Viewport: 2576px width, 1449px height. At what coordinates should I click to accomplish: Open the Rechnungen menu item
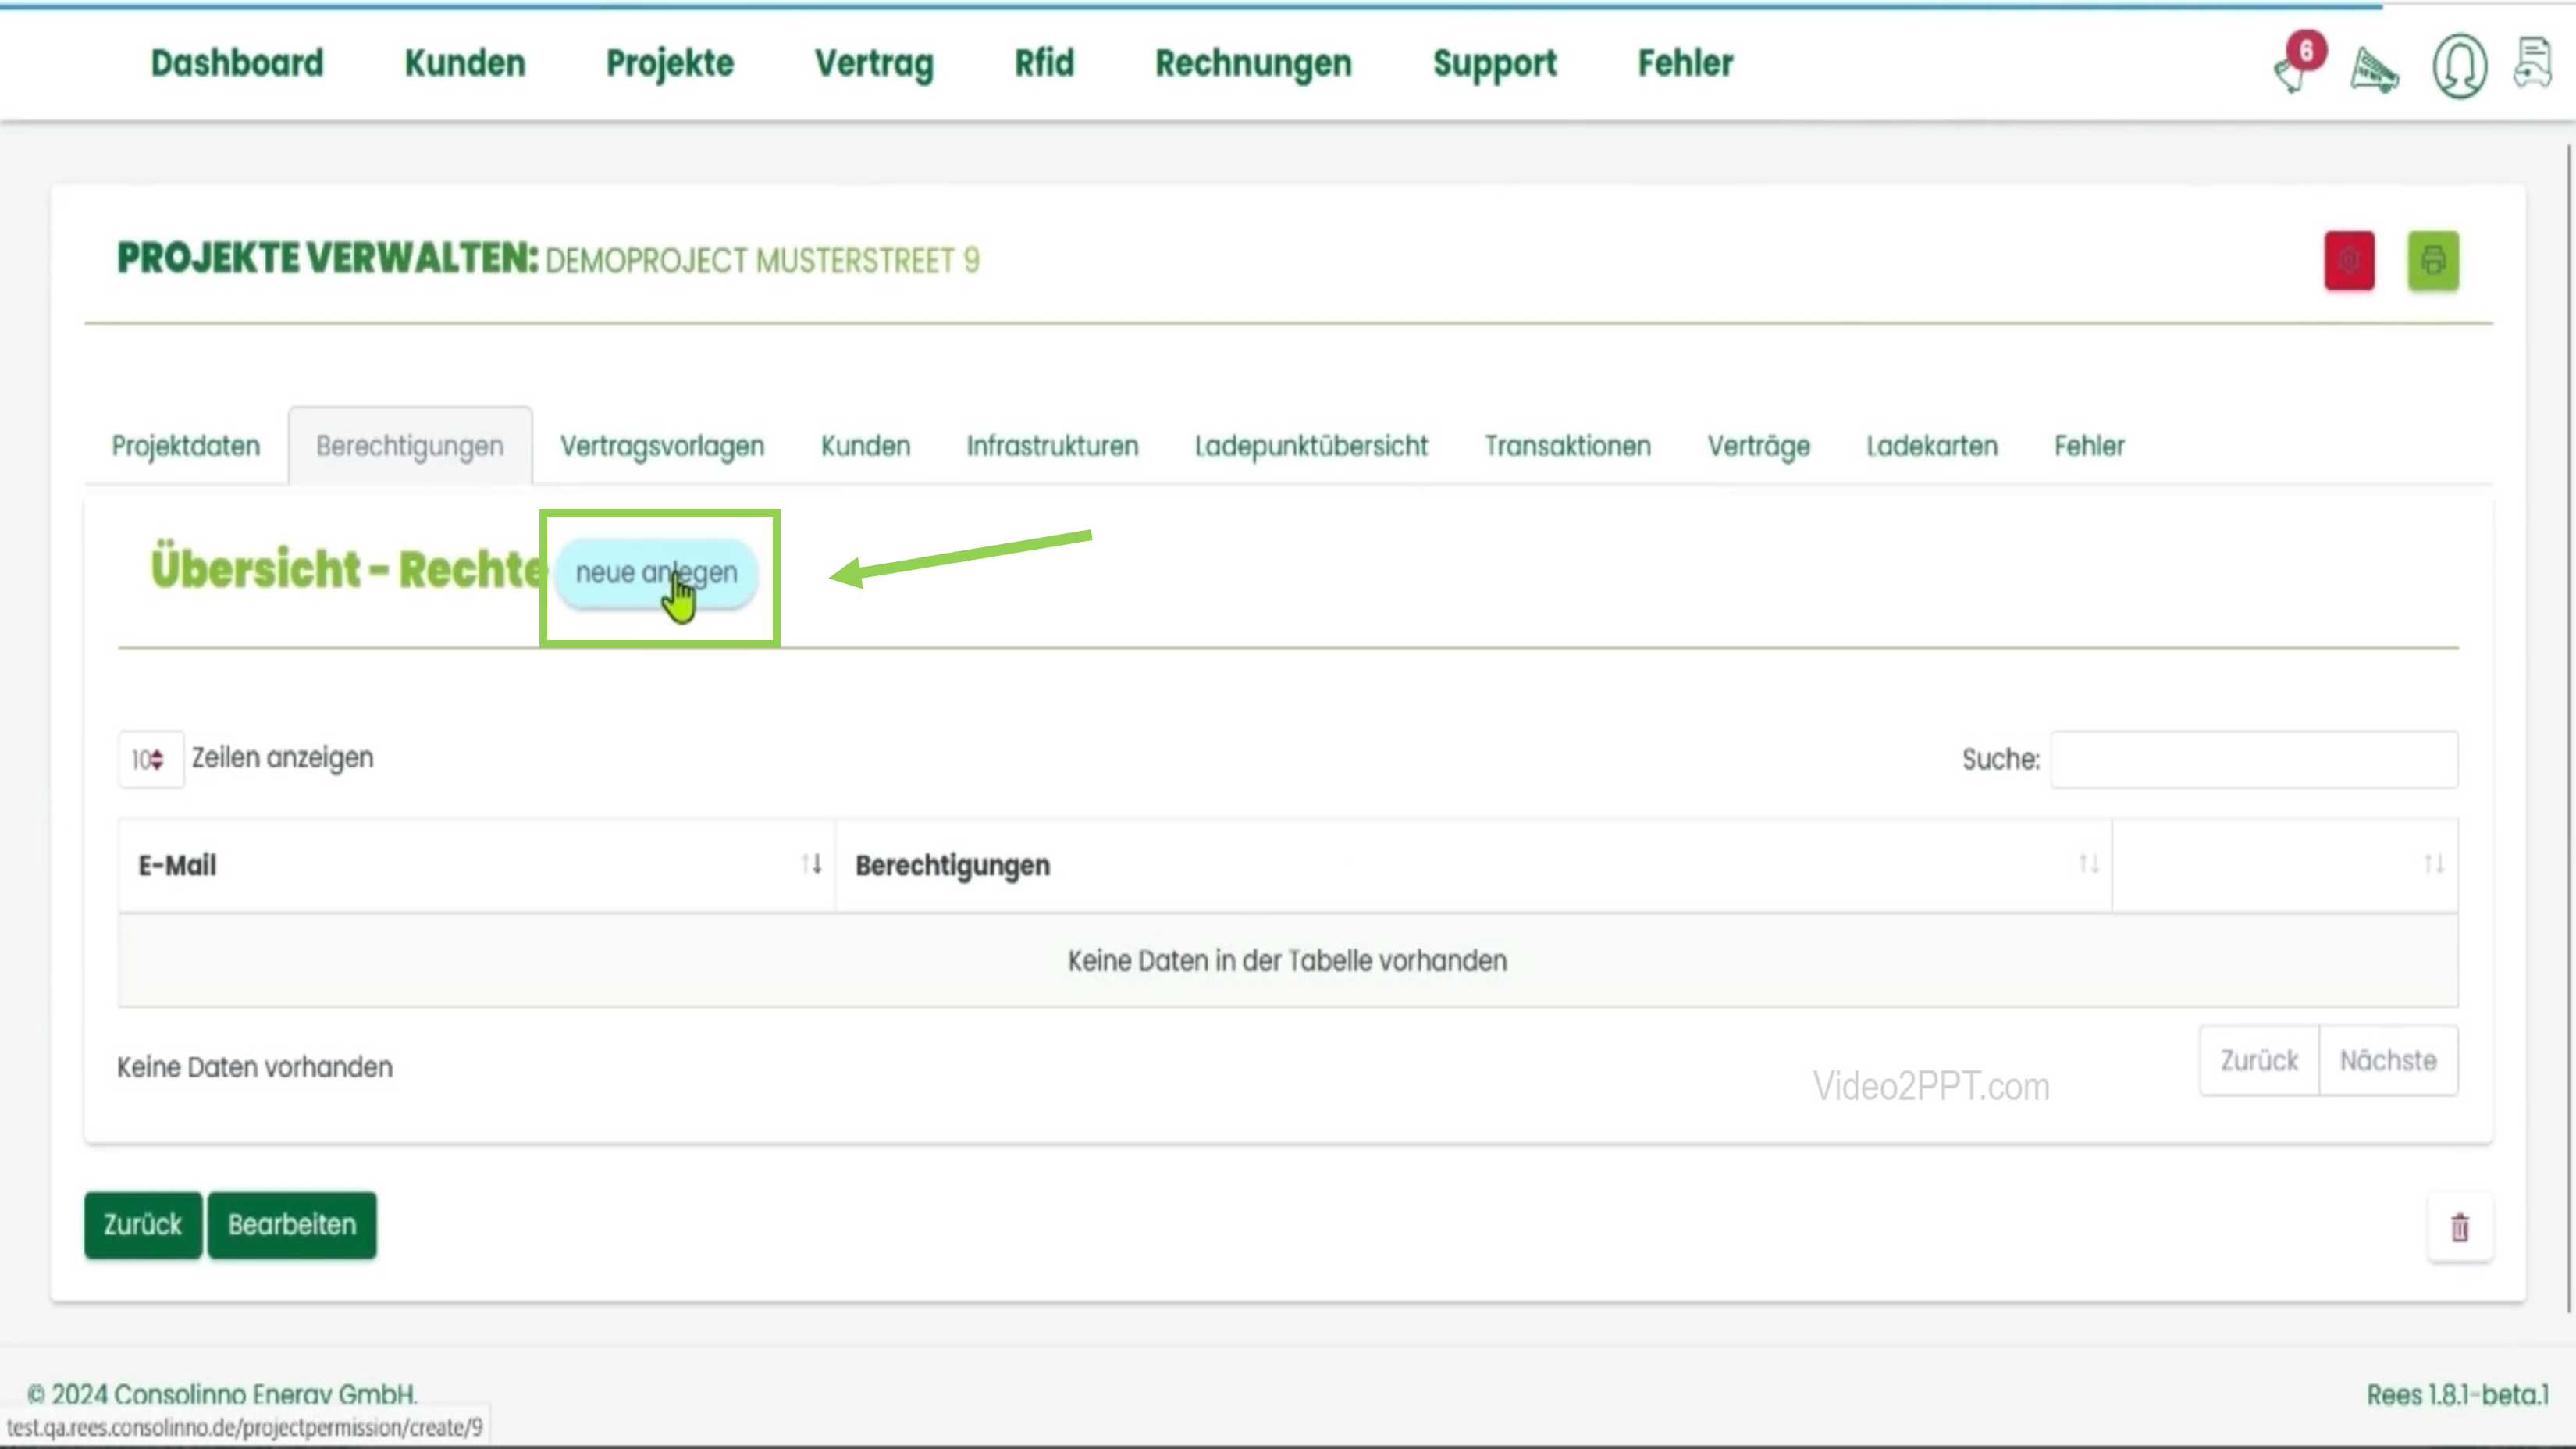(1253, 63)
